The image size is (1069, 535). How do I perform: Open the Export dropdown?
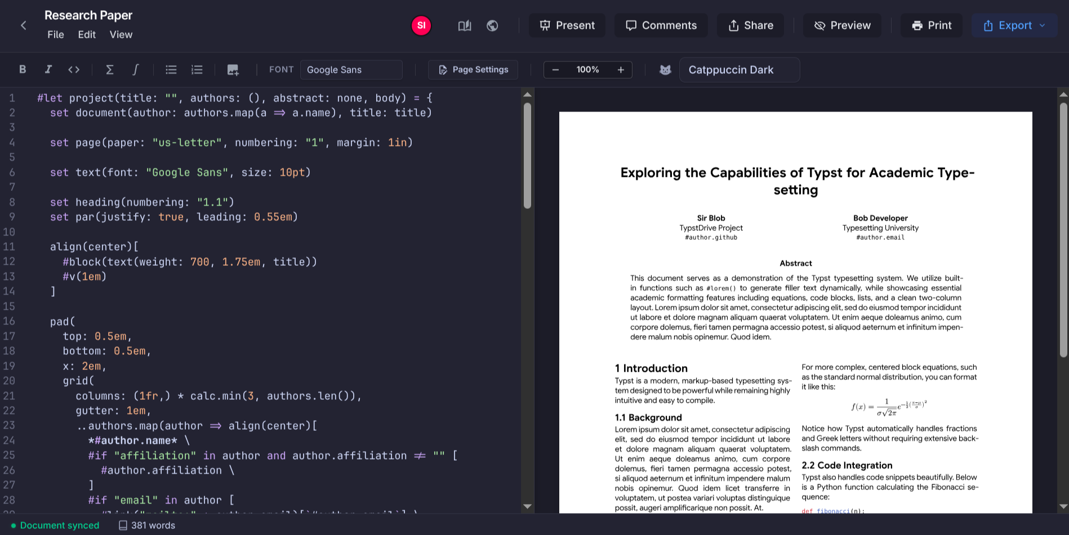(x=1014, y=25)
